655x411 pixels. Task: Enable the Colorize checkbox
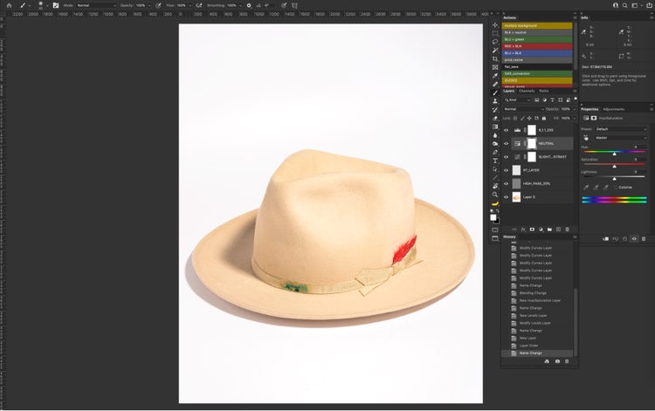[616, 187]
